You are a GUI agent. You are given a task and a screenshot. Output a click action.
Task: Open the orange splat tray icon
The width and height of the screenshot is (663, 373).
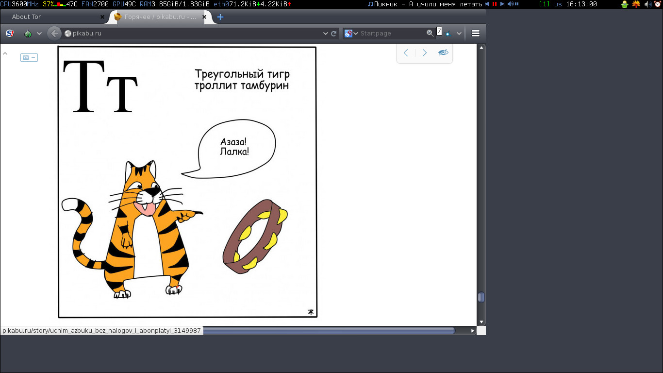pyautogui.click(x=636, y=4)
